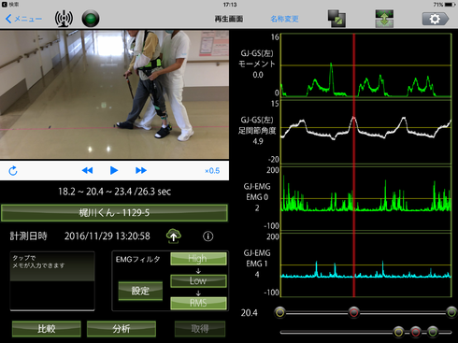Toggle the High EMG filter
Image resolution: width=458 pixels, height=343 pixels.
coord(198,259)
